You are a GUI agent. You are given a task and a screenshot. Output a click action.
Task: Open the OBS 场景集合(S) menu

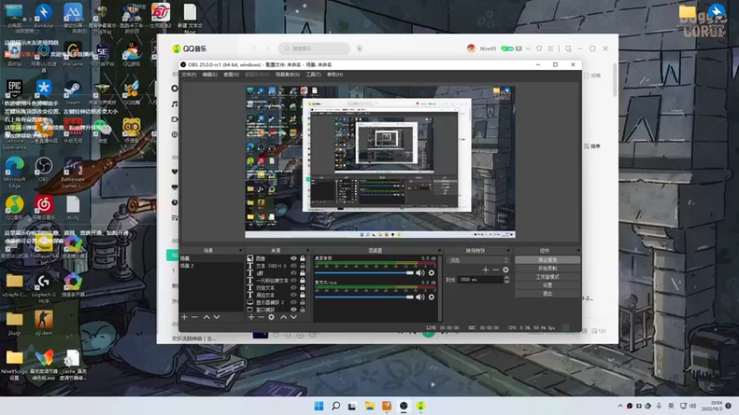pyautogui.click(x=287, y=75)
